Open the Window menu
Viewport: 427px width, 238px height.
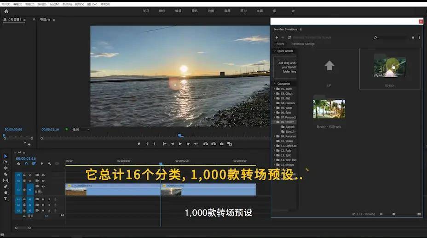coord(92,4)
